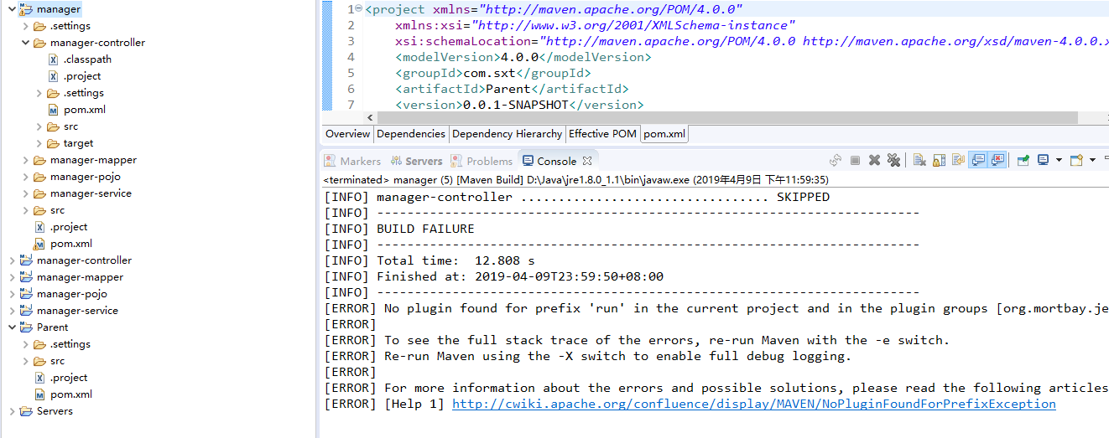Collapse the top manager project node
Viewport: 1109px width, 438px height.
point(11,9)
